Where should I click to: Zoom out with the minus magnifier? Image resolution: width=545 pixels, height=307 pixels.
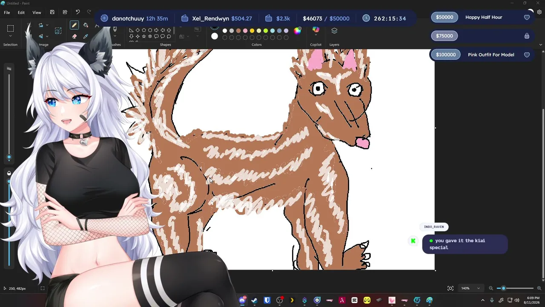click(x=490, y=288)
